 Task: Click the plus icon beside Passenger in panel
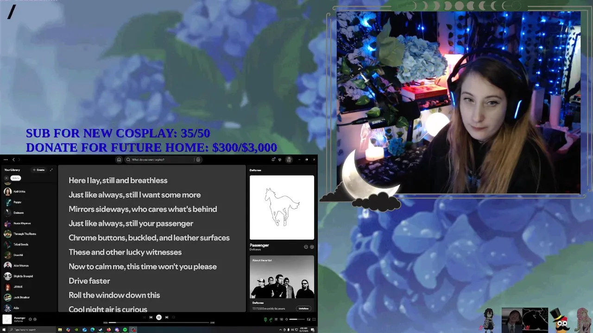(x=312, y=247)
